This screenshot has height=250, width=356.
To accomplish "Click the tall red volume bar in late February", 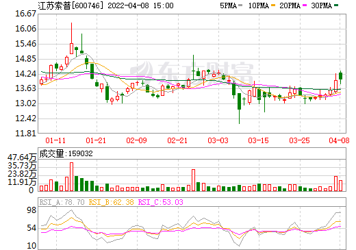I will pos(193,180).
